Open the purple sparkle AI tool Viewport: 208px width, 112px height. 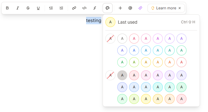coord(140,8)
